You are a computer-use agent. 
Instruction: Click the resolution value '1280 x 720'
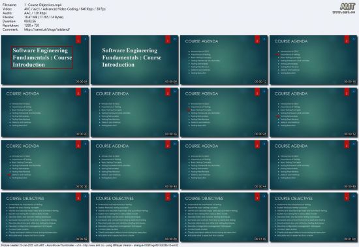point(31,25)
